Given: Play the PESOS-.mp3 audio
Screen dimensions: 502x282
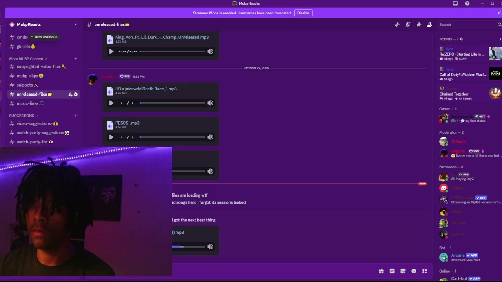Looking at the screenshot, I should 111,137.
